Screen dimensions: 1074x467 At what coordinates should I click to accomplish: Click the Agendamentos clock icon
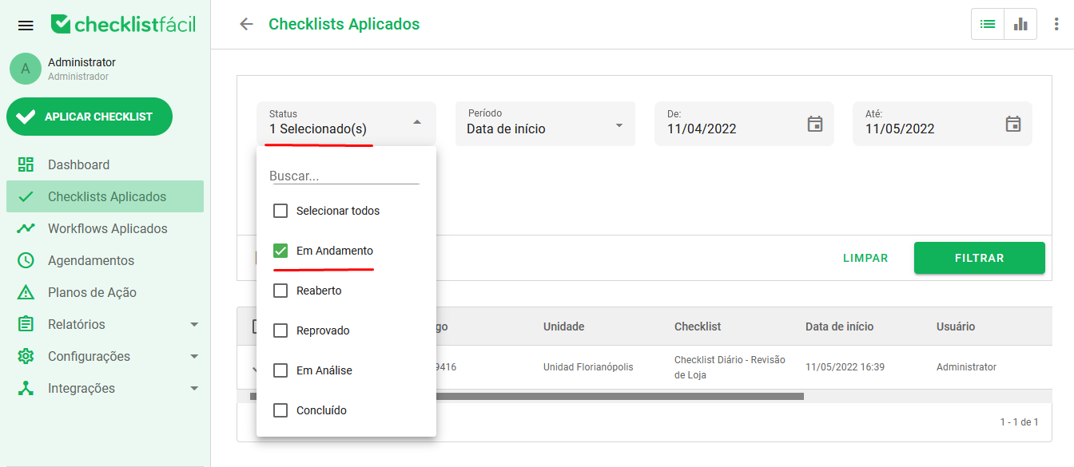tap(26, 260)
